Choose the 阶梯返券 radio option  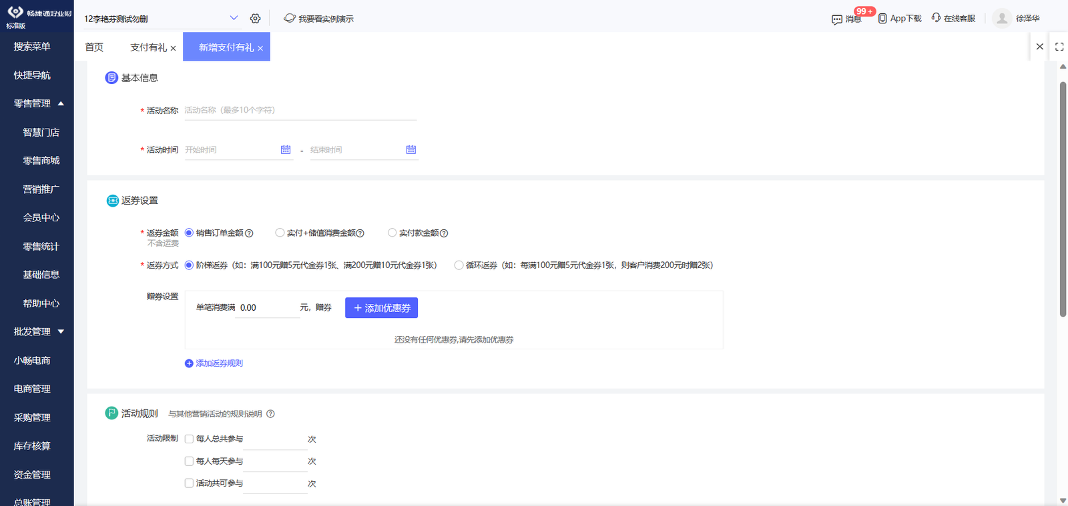(189, 265)
